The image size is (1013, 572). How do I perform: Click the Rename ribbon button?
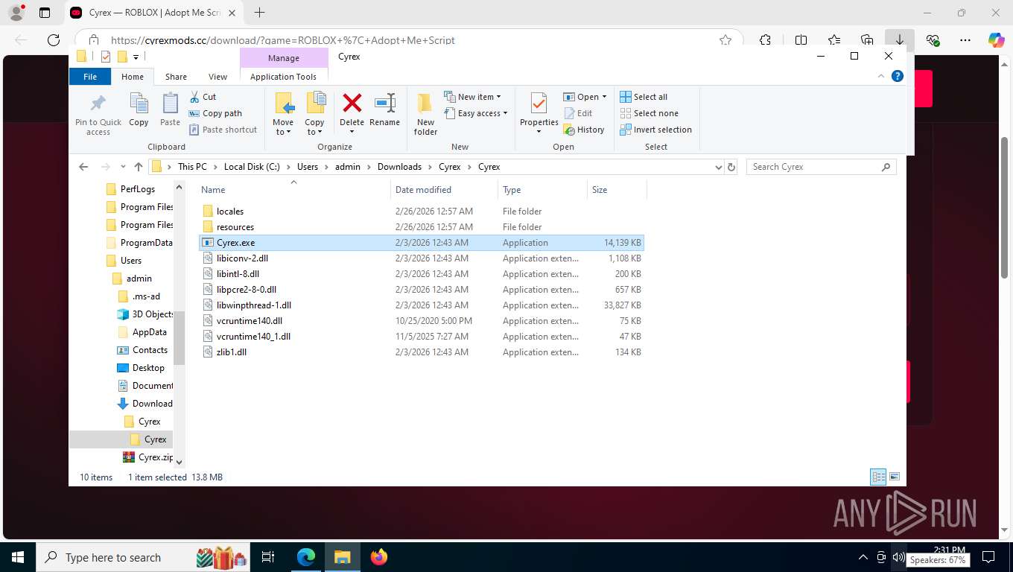coord(384,110)
